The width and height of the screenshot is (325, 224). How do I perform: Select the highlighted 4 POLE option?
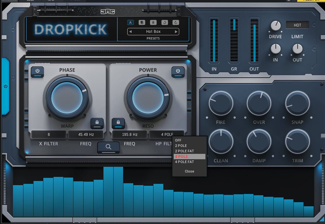pyautogui.click(x=190, y=156)
